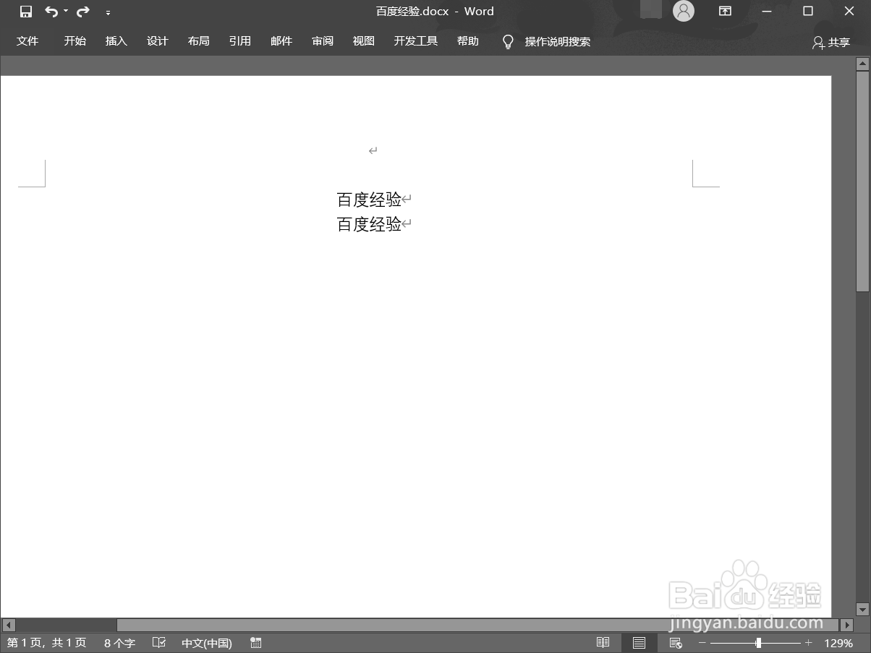
Task: Open word count via 8个字
Action: click(x=119, y=643)
